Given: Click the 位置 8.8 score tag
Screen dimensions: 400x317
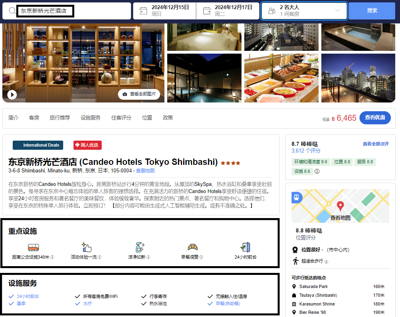Looking at the screenshot, I should point(342,162).
